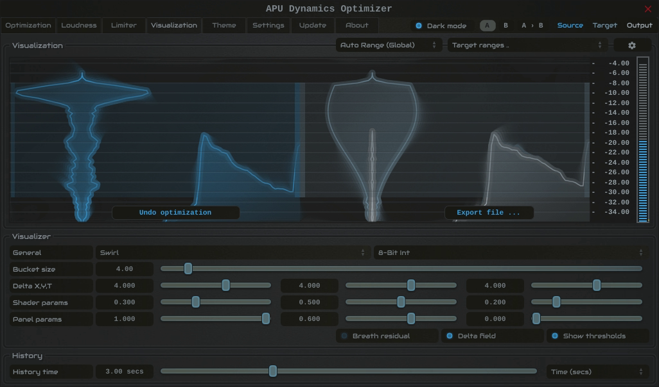The height and width of the screenshot is (387, 659).
Task: Click the vertical level meter bar
Action: 643,140
